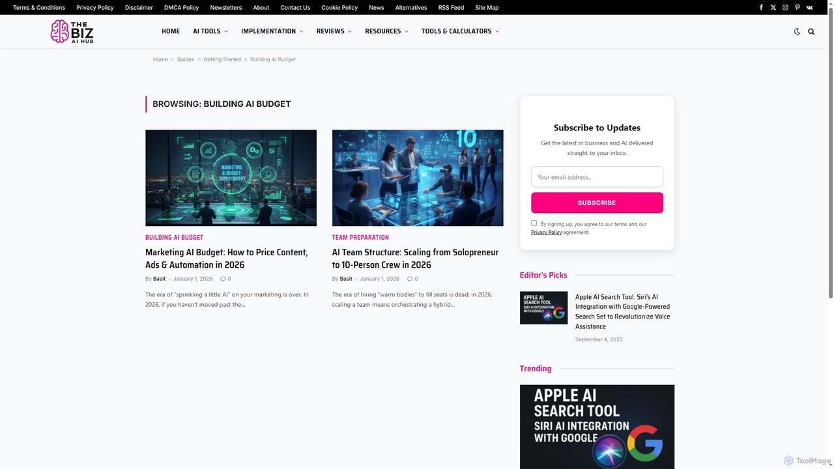Open the X (Twitter) social icon

[x=773, y=7]
